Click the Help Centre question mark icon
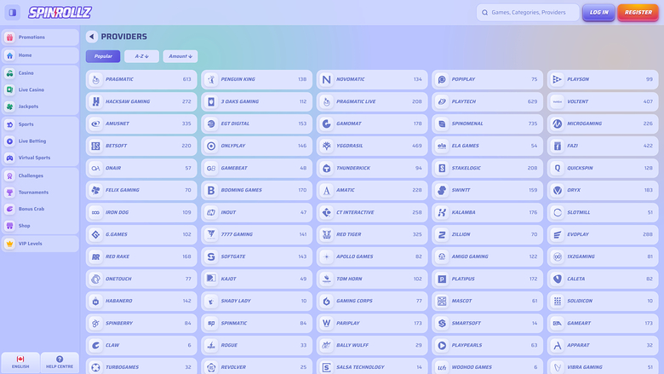This screenshot has width=664, height=374. [60, 360]
